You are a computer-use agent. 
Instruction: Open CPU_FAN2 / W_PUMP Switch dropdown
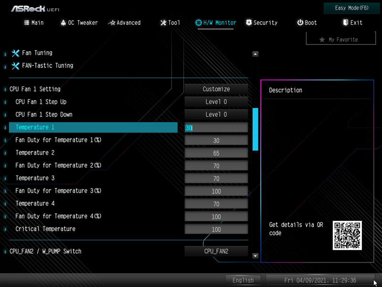(216, 251)
